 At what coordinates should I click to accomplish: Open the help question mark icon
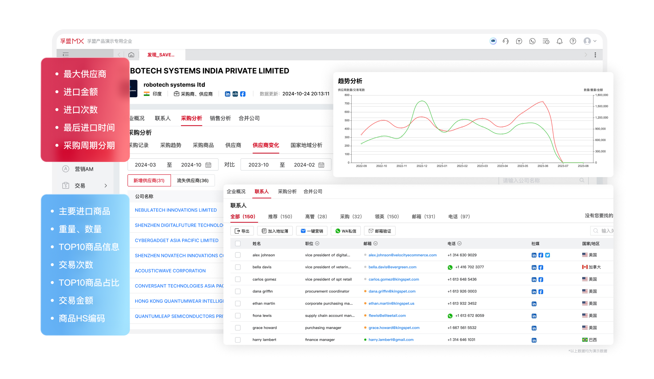point(573,41)
